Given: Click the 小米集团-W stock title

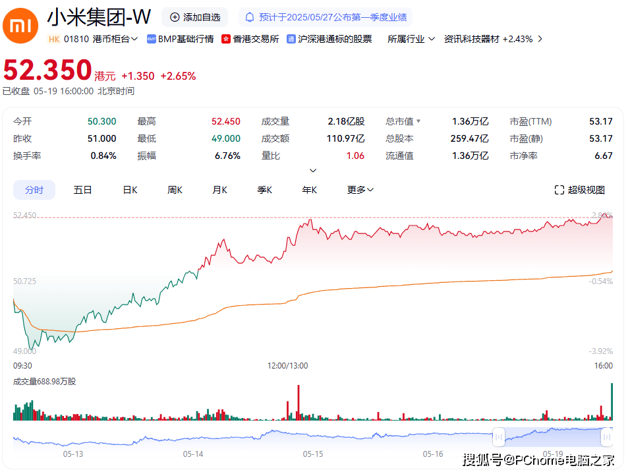Looking at the screenshot, I should (x=99, y=17).
